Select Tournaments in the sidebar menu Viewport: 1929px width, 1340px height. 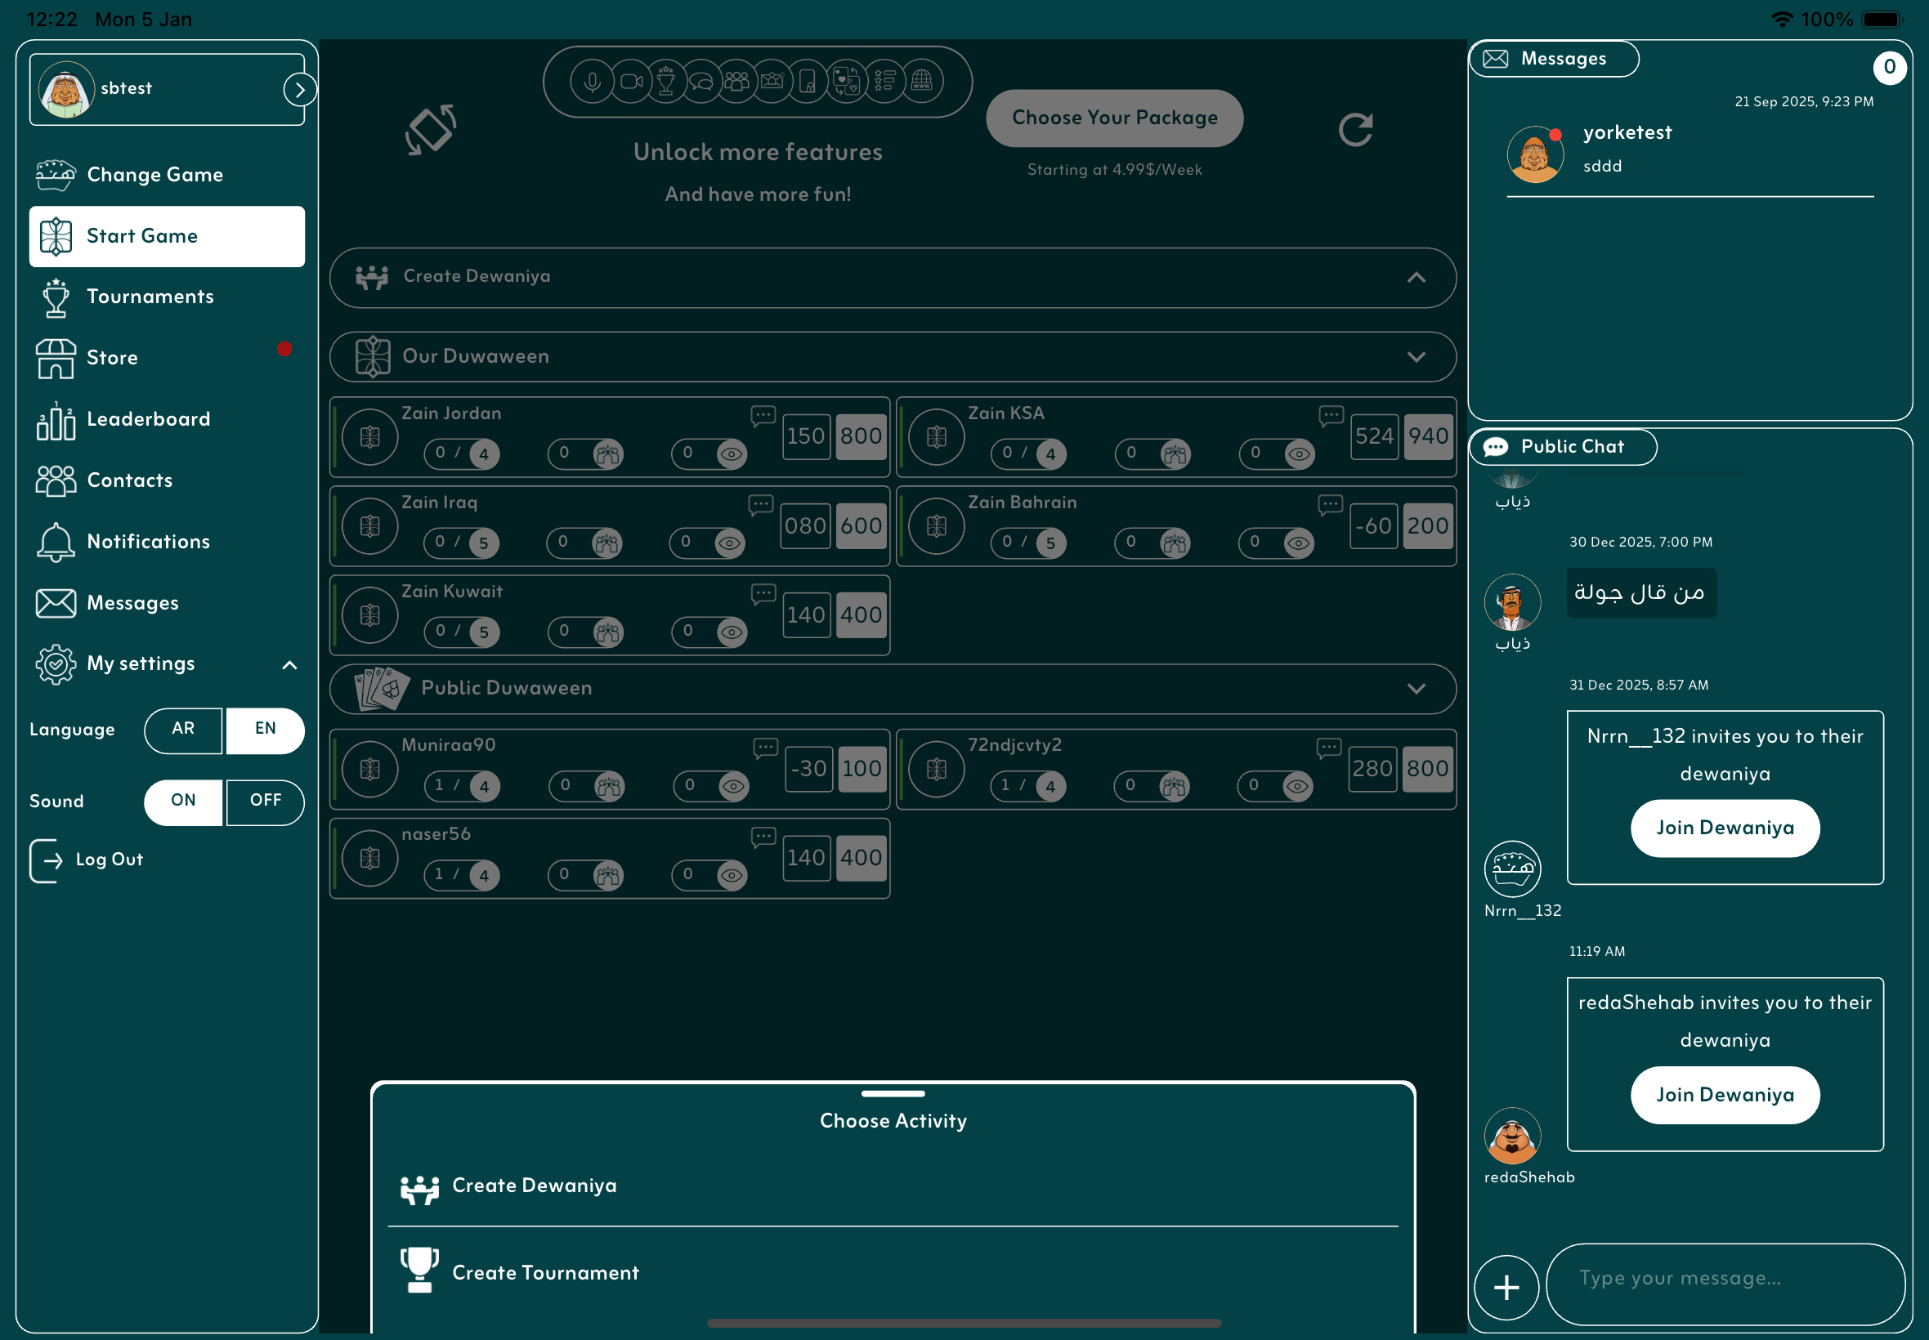coord(150,297)
